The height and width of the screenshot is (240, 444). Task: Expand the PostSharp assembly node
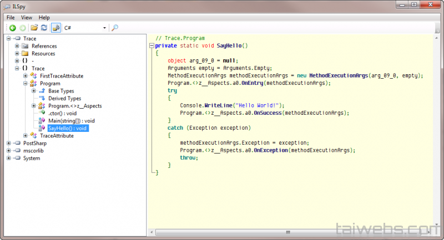coord(9,144)
